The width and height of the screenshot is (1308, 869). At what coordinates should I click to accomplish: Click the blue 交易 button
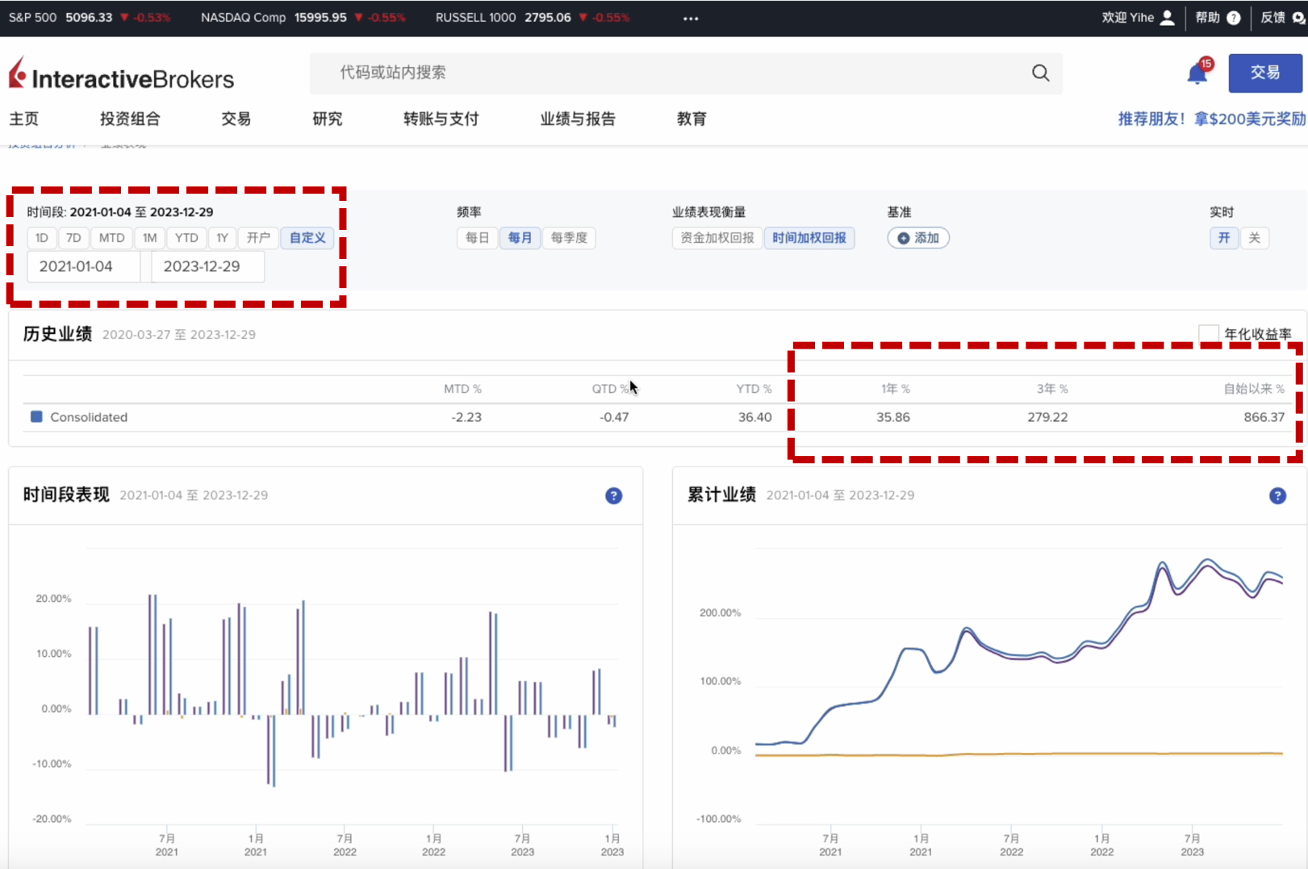click(x=1264, y=73)
